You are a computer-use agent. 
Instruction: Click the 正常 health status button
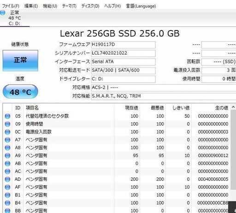tap(20, 61)
